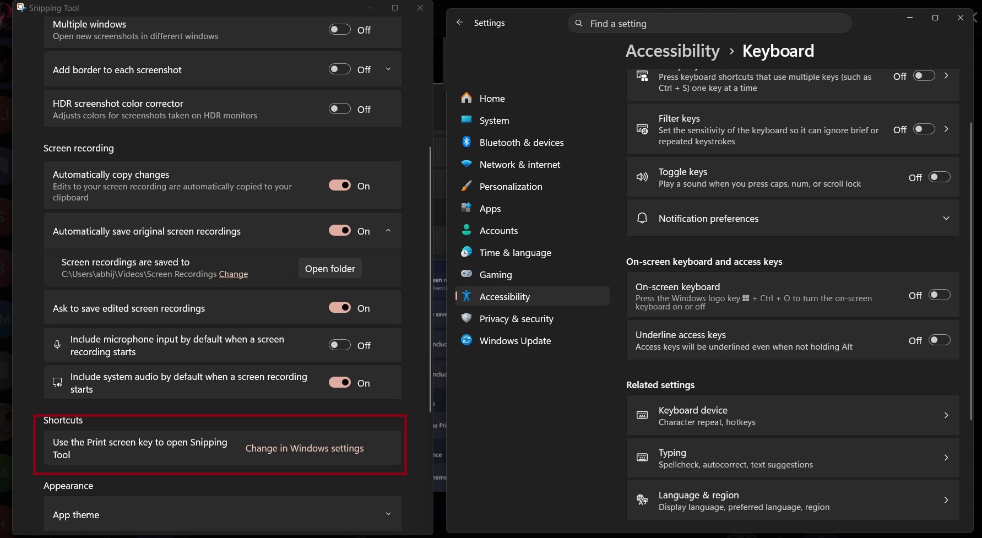The image size is (982, 538).
Task: Expand Notification preferences
Action: click(x=946, y=218)
